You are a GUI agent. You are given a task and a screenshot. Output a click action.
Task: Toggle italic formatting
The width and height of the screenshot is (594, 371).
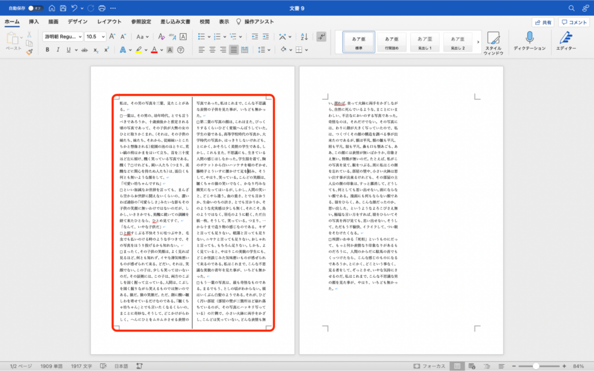click(58, 50)
